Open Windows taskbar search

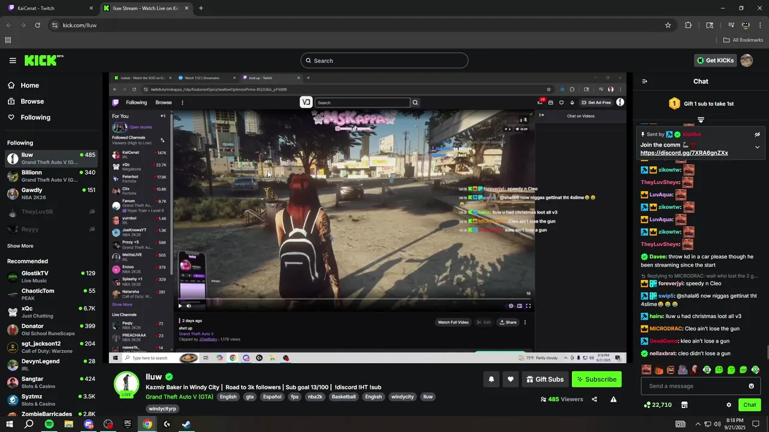29,424
